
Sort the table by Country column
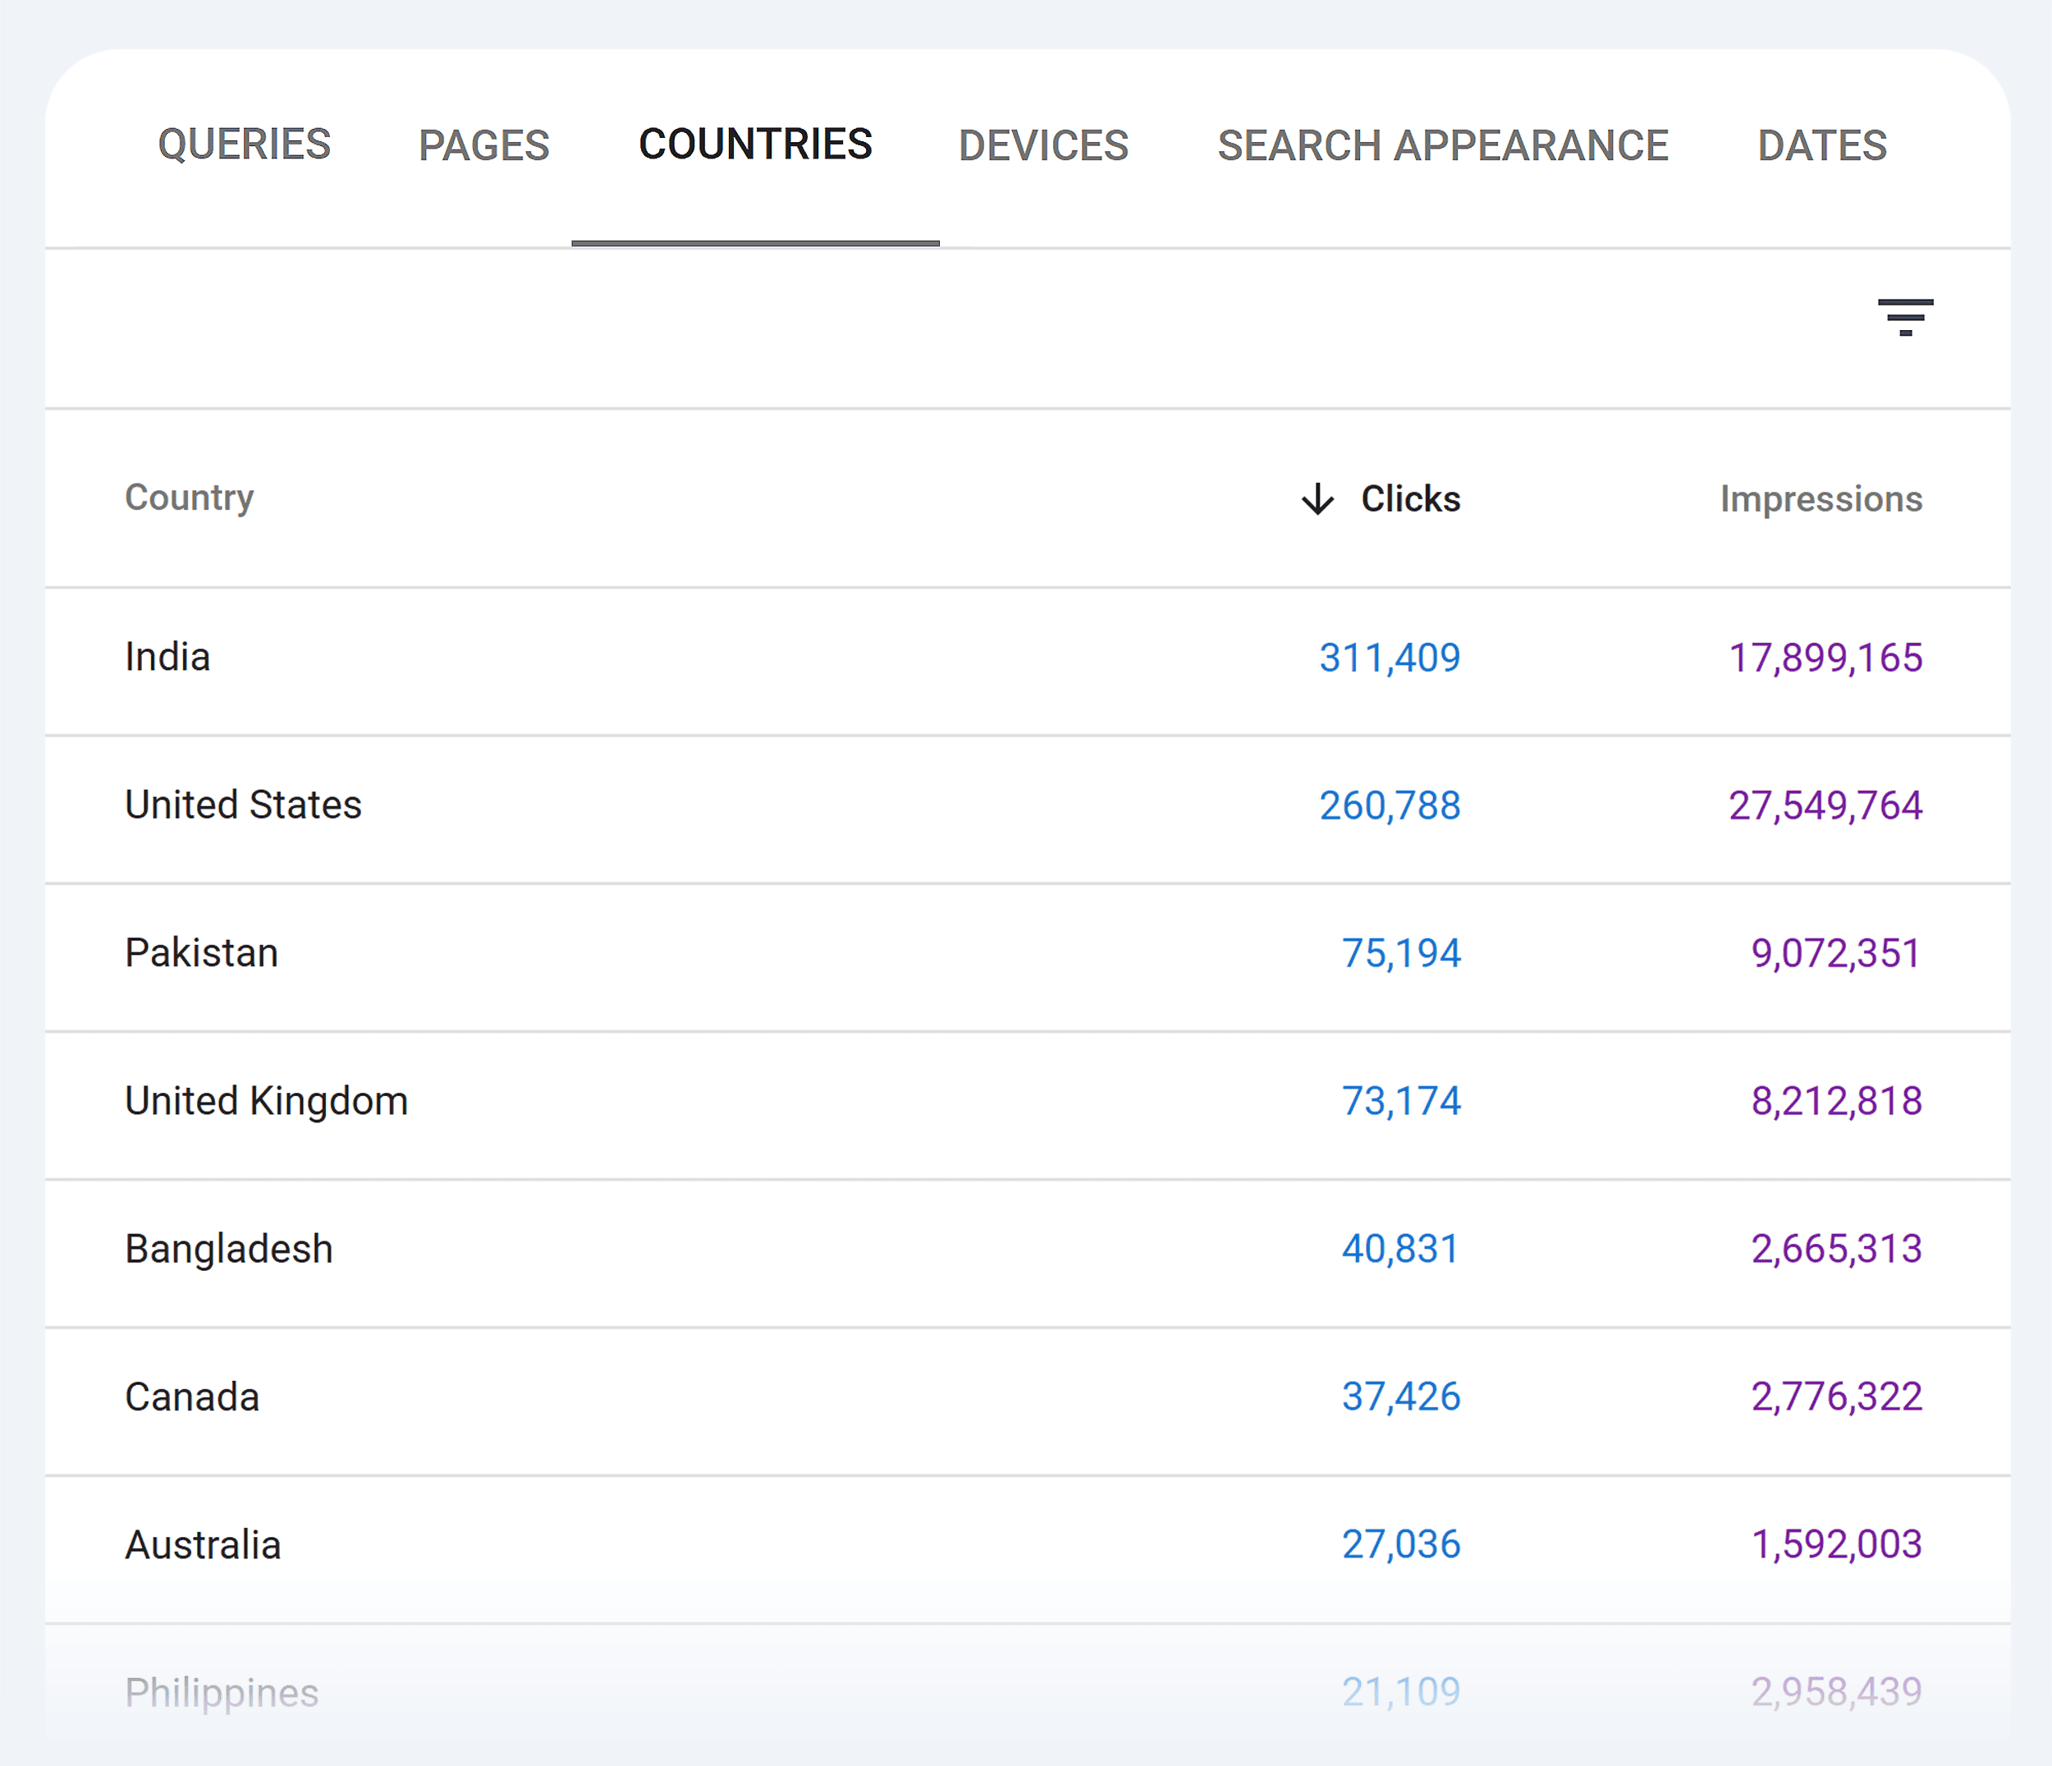point(189,499)
